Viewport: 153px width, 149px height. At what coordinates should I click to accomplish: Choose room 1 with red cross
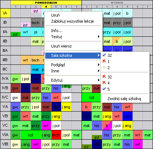(x=125, y=62)
